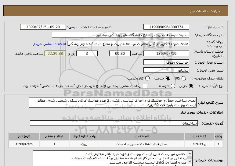Image resolution: width=235 pixels, height=166 pixels.
Task: Click the شرح کلی نیاز label
Action: point(211,103)
